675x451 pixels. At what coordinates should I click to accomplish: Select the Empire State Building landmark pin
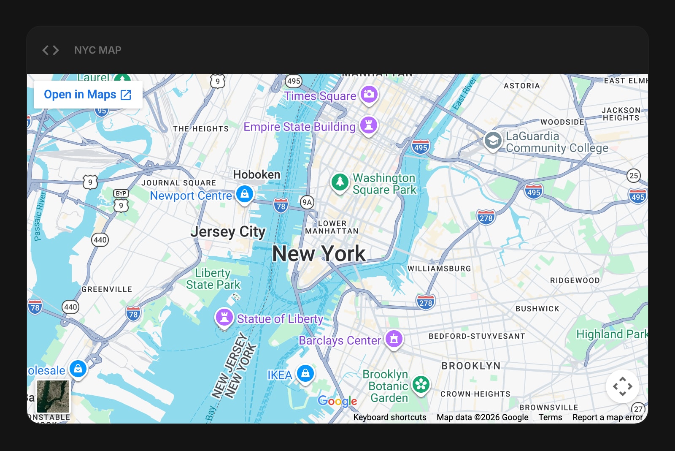(369, 125)
